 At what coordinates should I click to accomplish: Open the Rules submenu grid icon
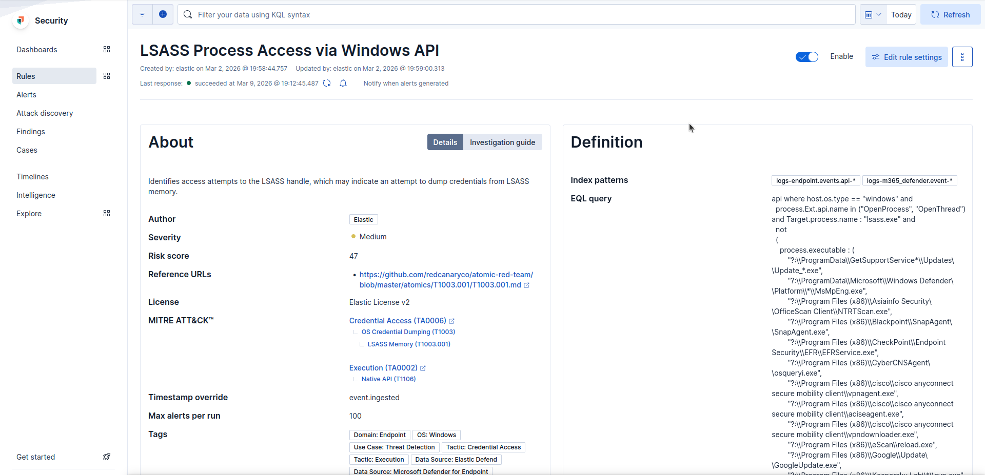pos(107,76)
